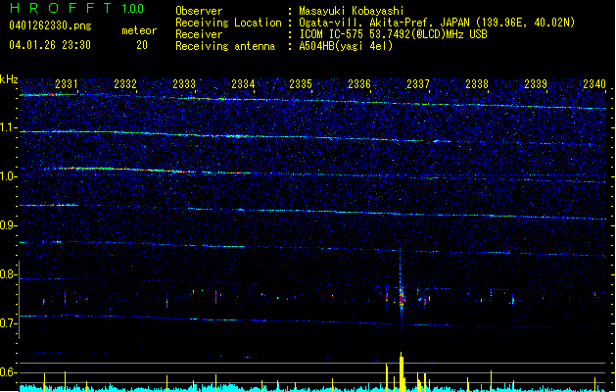Click the 0.8 frequency axis label
616x392 pixels.
[8, 274]
